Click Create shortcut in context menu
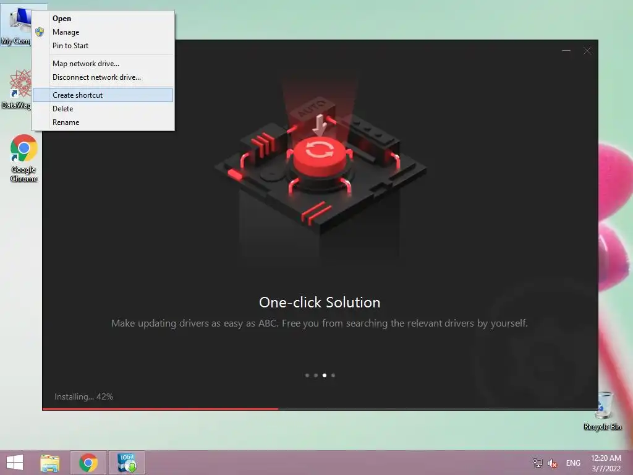 (103, 95)
